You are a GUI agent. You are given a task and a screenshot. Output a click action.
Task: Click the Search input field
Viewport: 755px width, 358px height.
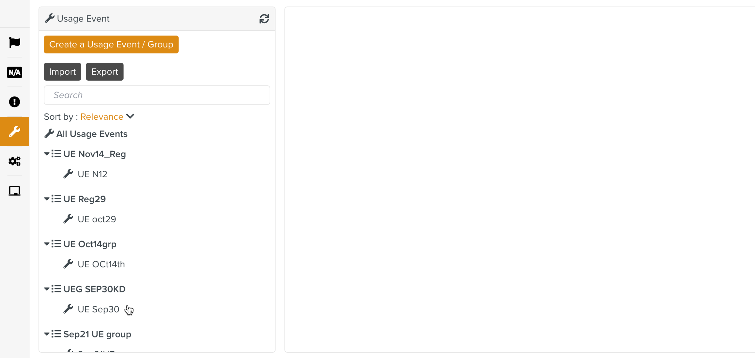point(157,95)
